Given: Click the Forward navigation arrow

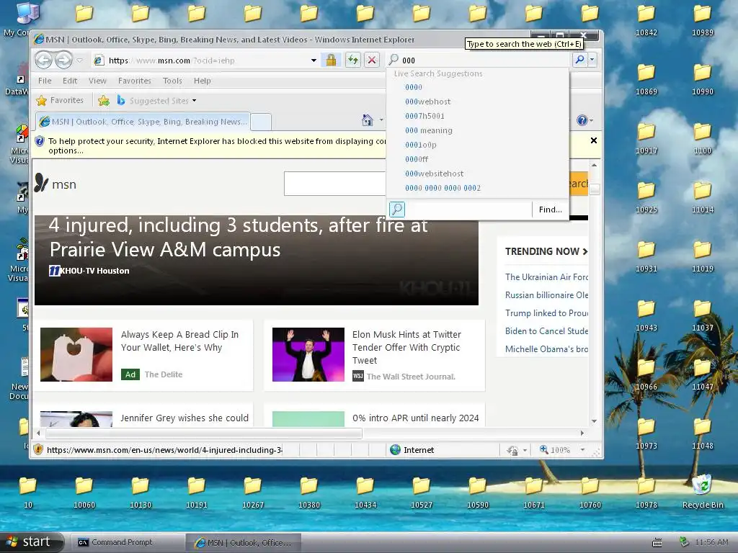Looking at the screenshot, I should tap(63, 60).
